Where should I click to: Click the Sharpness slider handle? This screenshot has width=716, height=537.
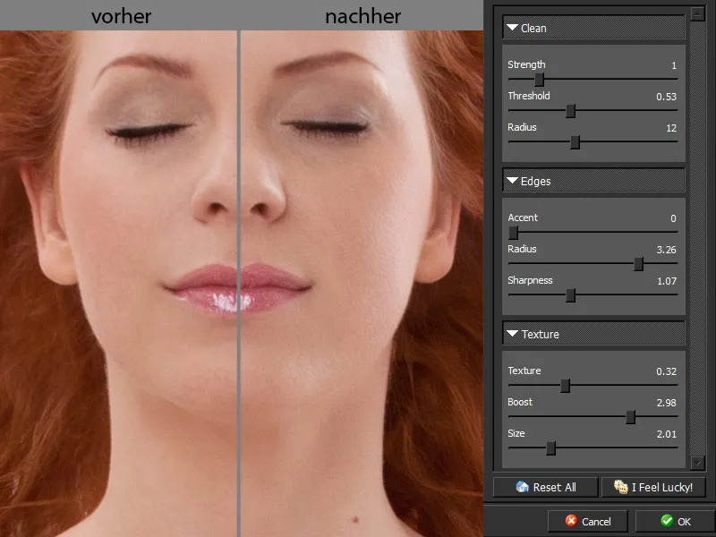coord(570,295)
